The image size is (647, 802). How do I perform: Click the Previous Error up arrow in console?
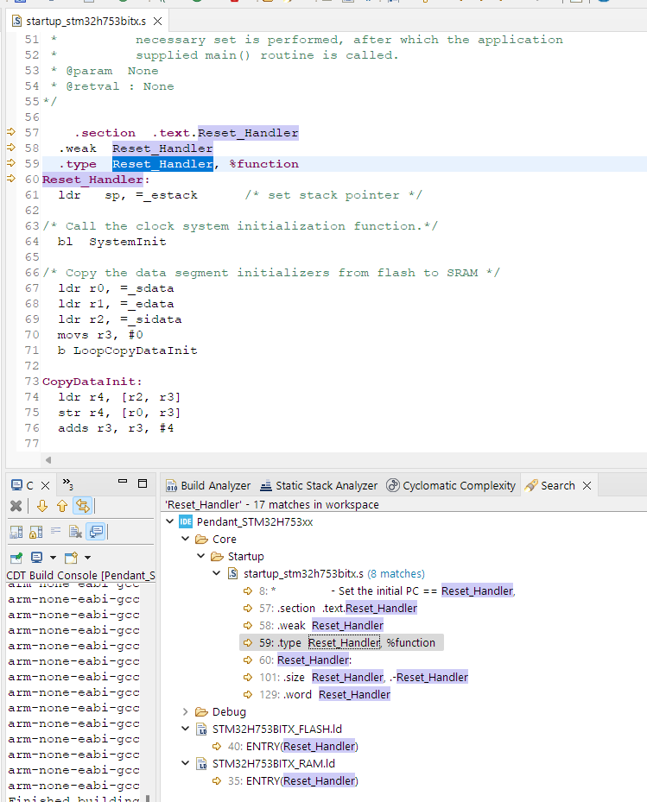click(x=61, y=506)
